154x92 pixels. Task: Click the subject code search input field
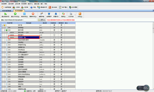[30, 20]
